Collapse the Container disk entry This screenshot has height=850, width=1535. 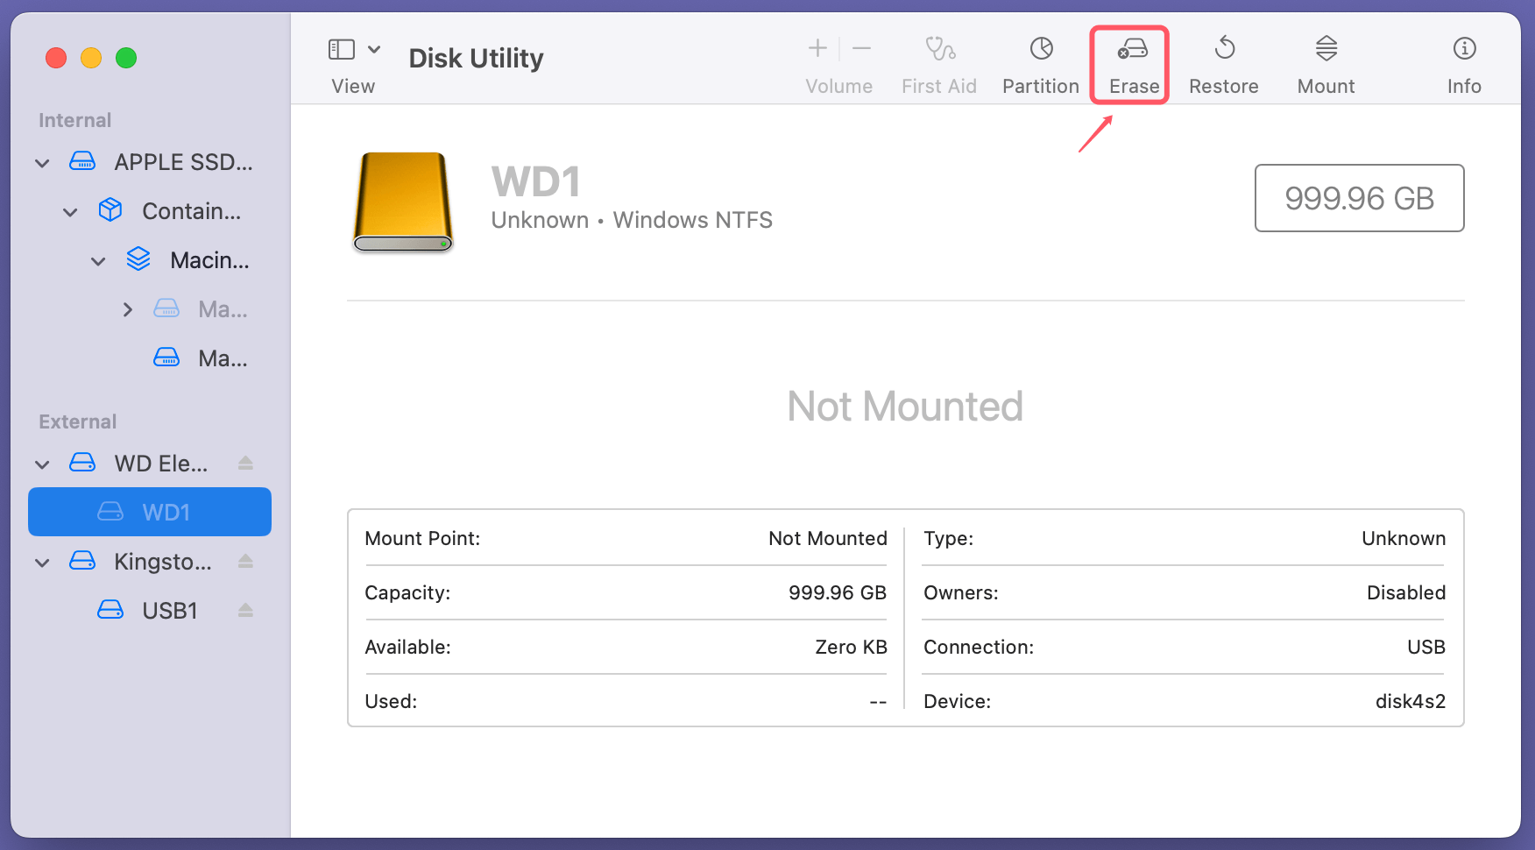(x=69, y=211)
